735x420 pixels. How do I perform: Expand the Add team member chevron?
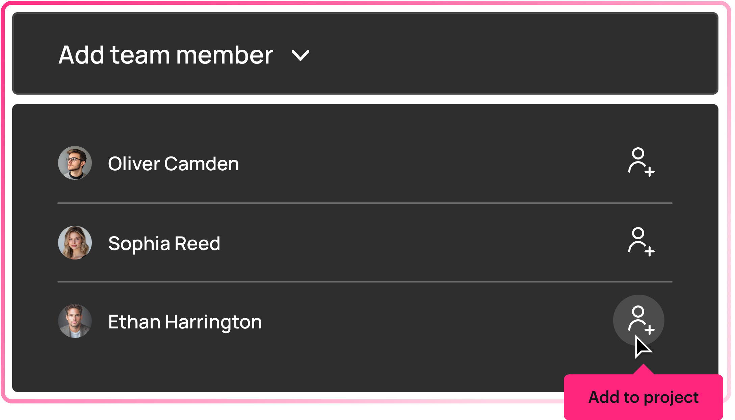click(300, 55)
